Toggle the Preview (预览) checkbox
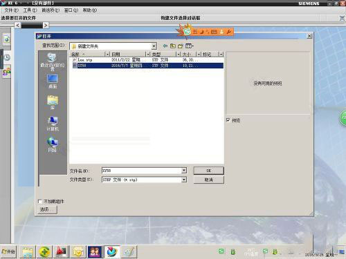The height and width of the screenshot is (259, 346). pos(228,120)
